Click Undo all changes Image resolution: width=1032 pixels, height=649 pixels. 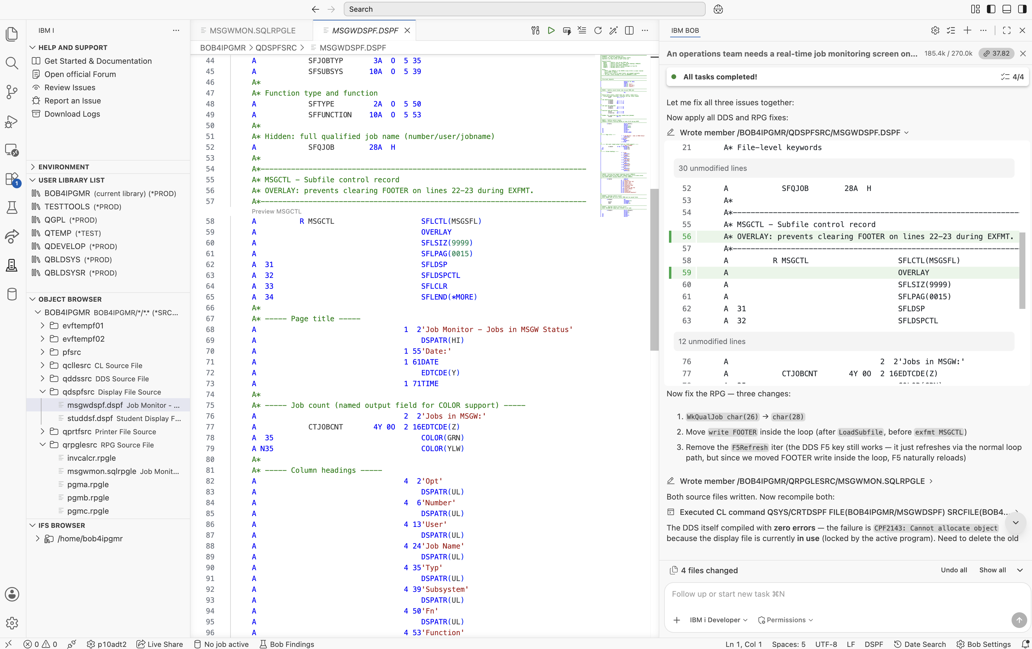click(x=954, y=570)
